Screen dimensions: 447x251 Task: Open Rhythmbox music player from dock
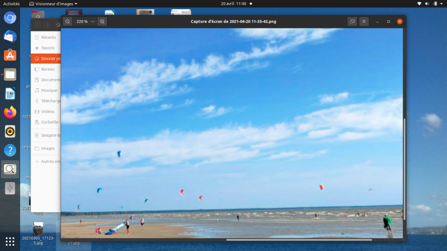[x=10, y=131]
